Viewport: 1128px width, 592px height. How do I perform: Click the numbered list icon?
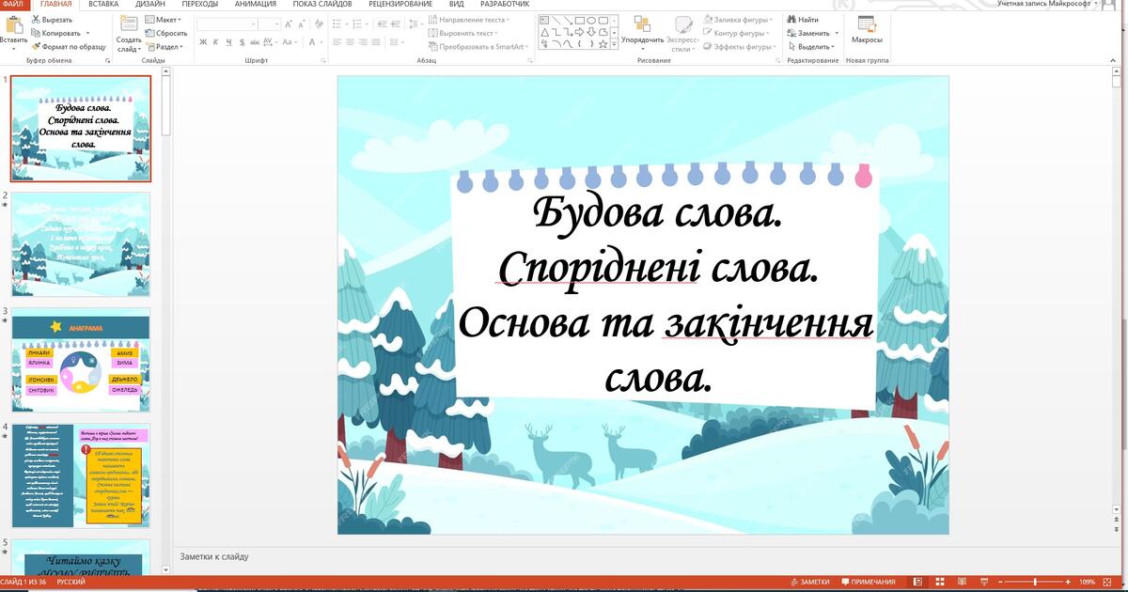click(x=356, y=23)
